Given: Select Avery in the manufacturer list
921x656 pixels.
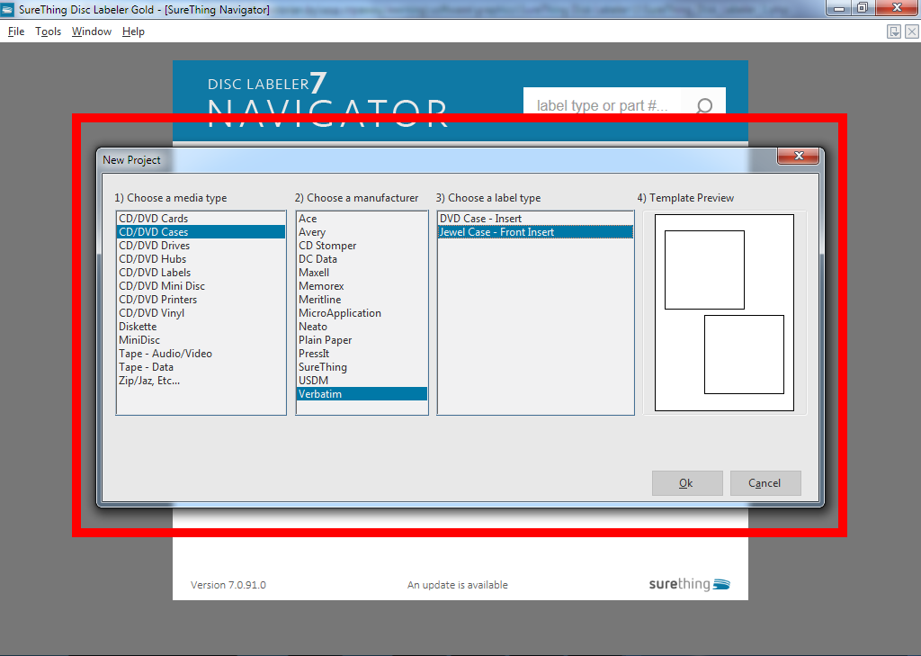Looking at the screenshot, I should 312,232.
